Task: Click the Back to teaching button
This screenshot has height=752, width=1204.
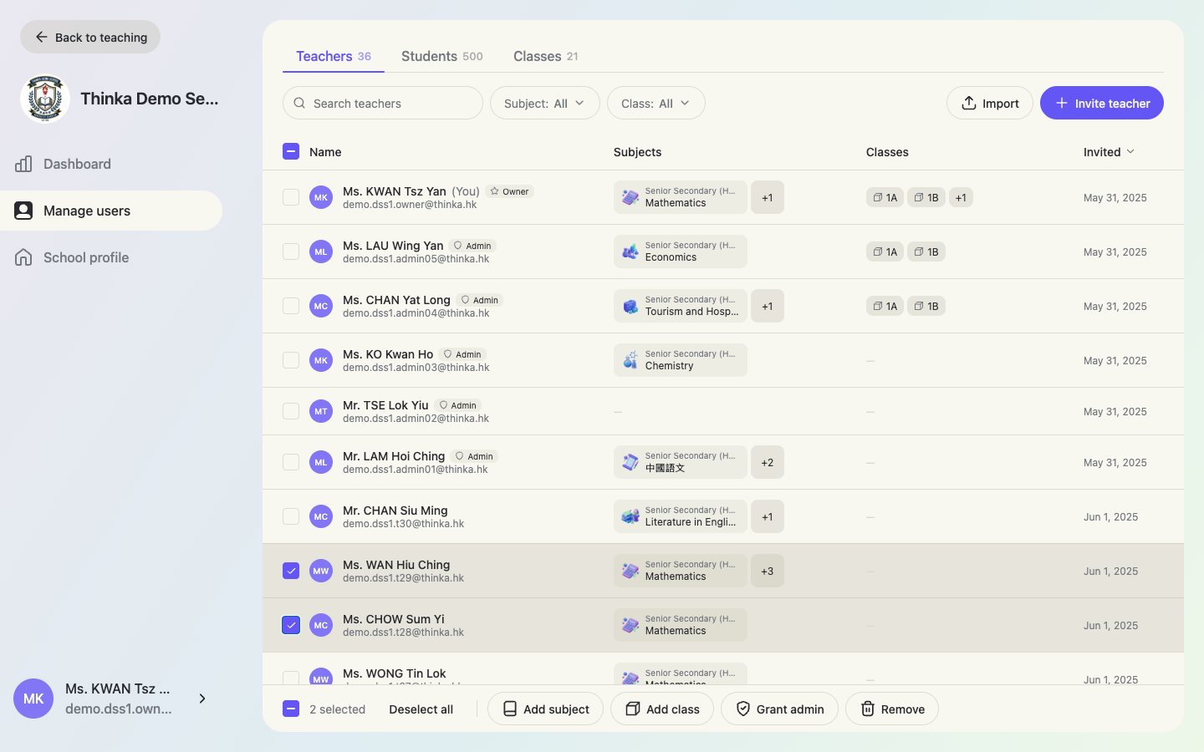Action: coord(90,37)
